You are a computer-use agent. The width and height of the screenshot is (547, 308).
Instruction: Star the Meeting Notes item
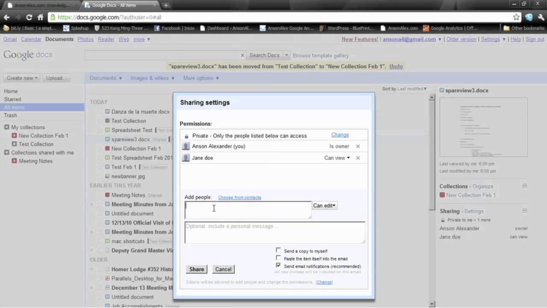tap(100, 195)
